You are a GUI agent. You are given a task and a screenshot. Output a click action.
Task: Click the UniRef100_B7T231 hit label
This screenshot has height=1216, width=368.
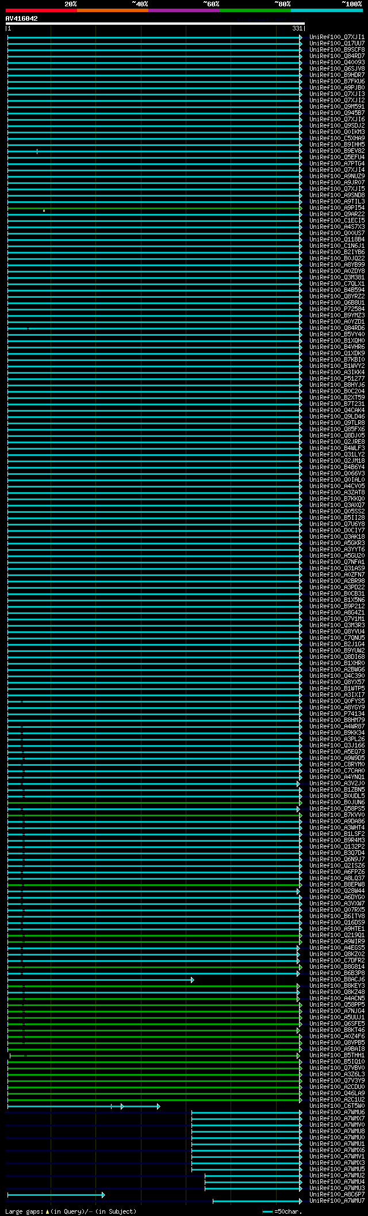(x=337, y=404)
